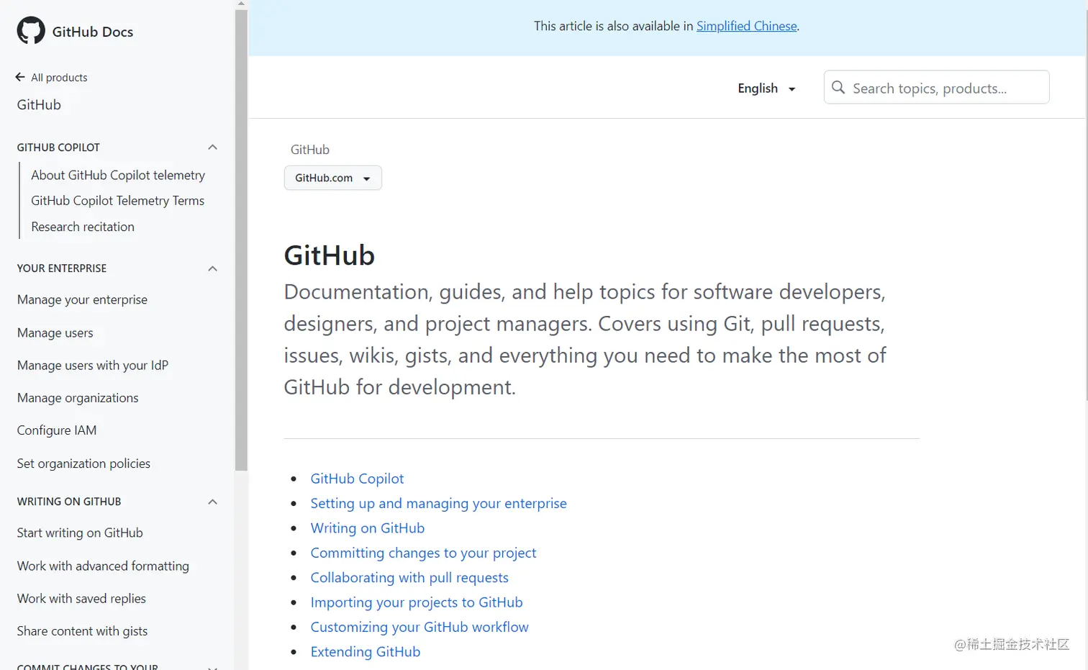
Task: Open Customizing your GitHub workflow
Action: (x=420, y=627)
